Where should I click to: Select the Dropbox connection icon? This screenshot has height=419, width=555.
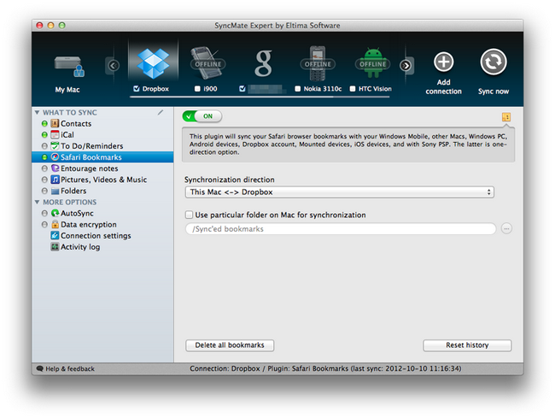coord(153,64)
